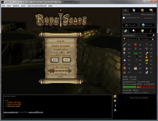Choose SD standard detail graphics
The width and height of the screenshot is (158, 121).
tap(55, 60)
